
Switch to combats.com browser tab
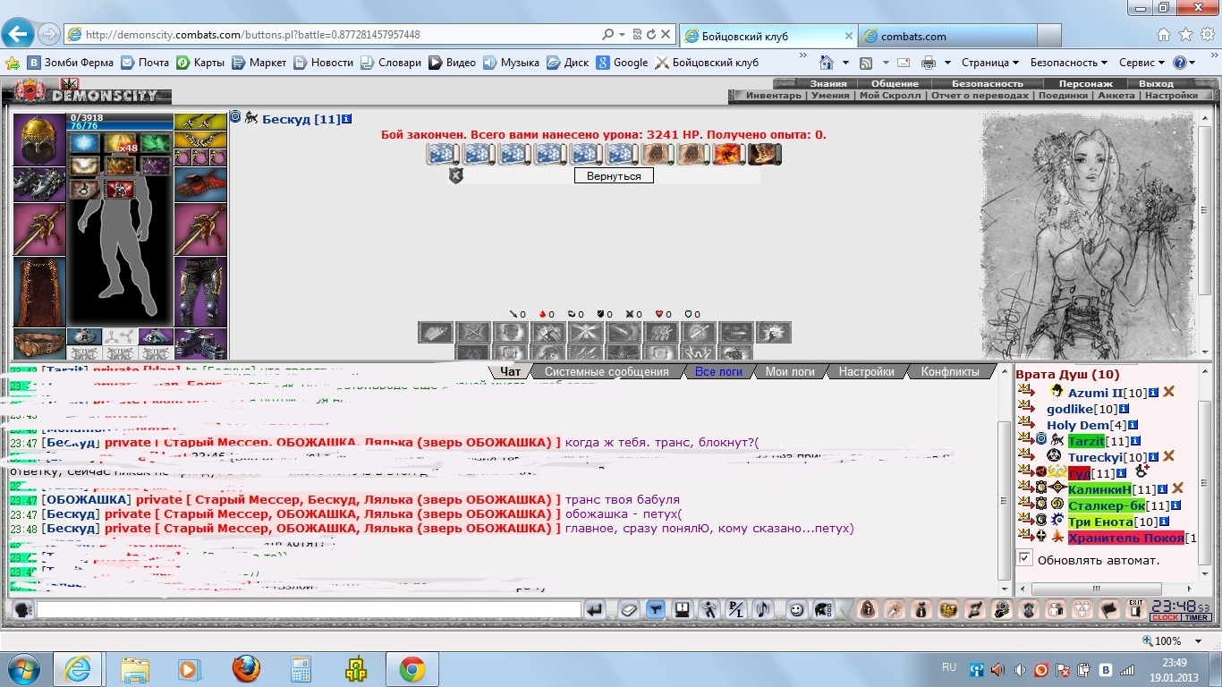[x=948, y=37]
